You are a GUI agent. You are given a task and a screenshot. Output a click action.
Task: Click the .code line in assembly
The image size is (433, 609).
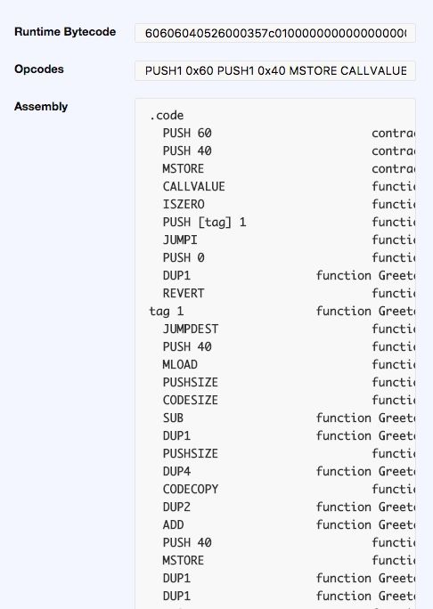pyautogui.click(x=167, y=116)
